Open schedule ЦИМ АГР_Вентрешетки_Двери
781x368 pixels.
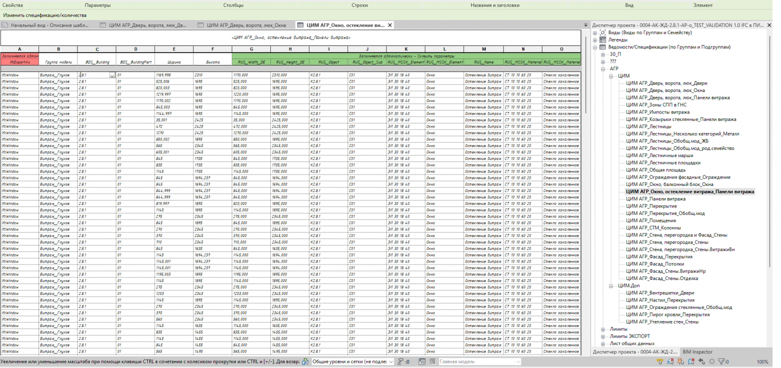660,293
